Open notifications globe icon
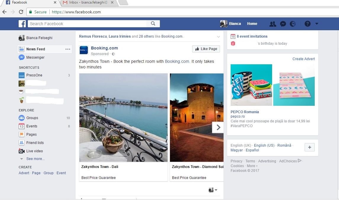The height and width of the screenshot is (200, 339). 293,24
